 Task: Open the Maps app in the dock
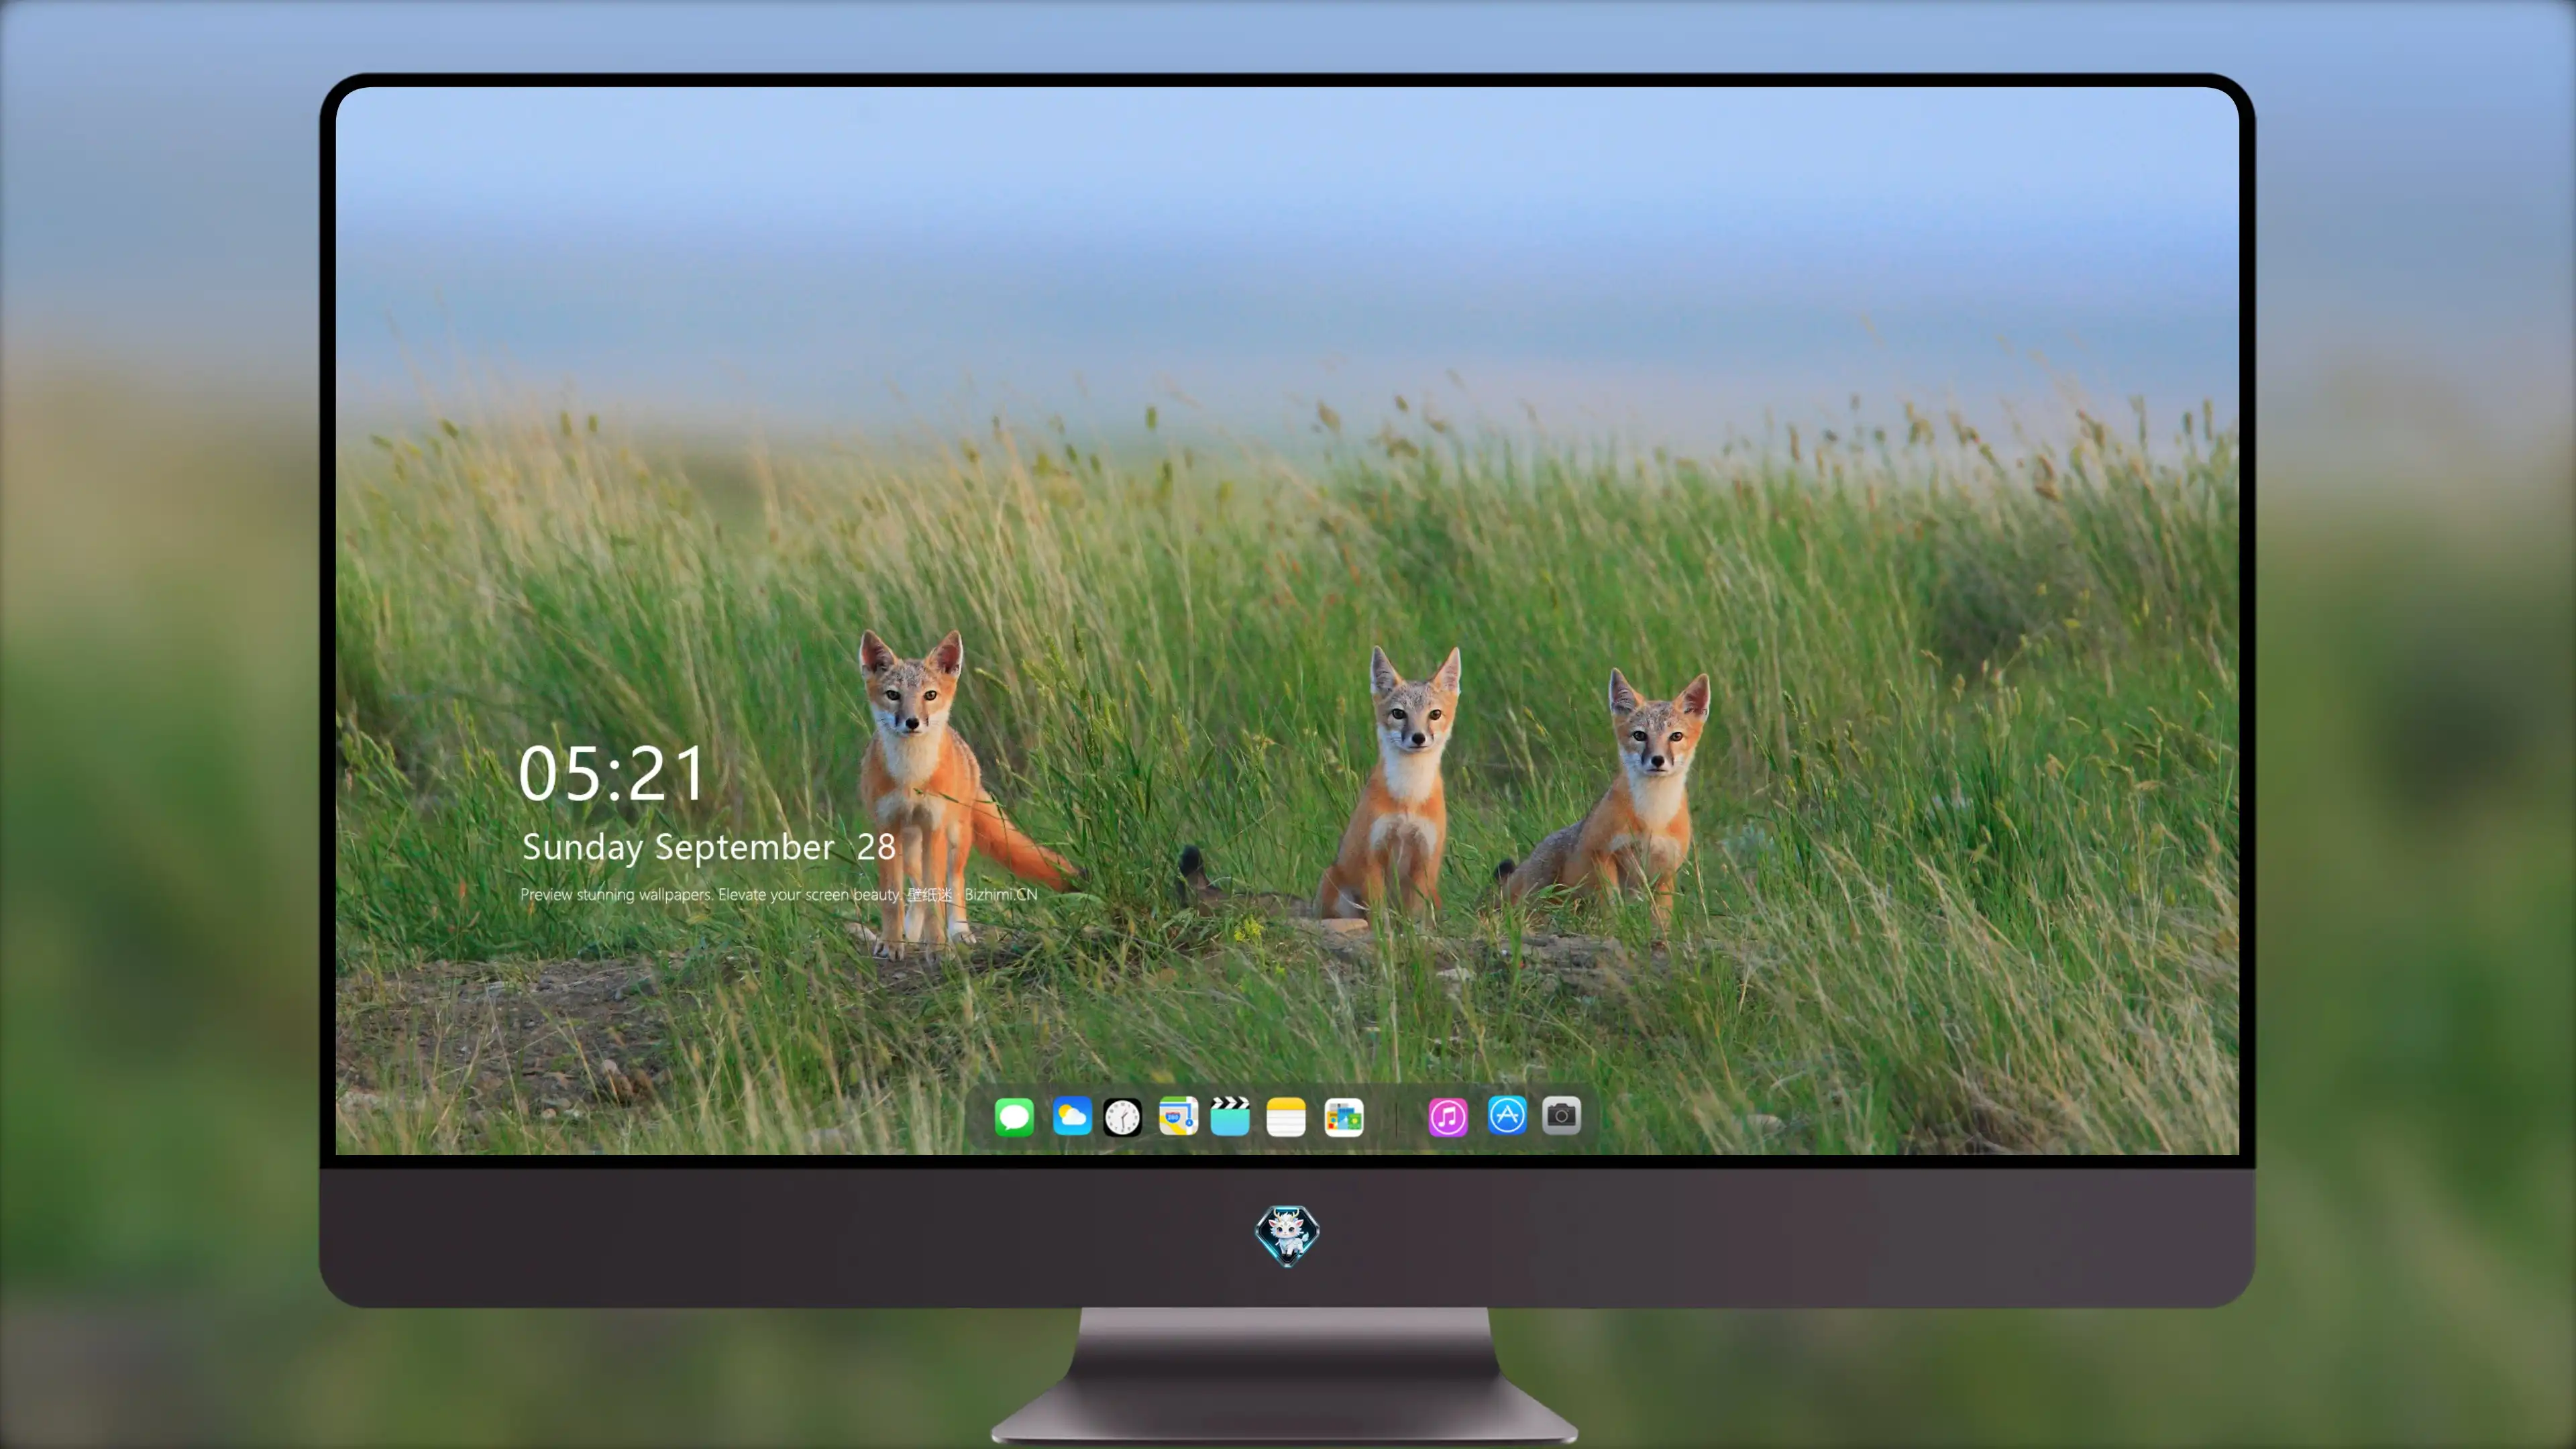point(1178,1116)
